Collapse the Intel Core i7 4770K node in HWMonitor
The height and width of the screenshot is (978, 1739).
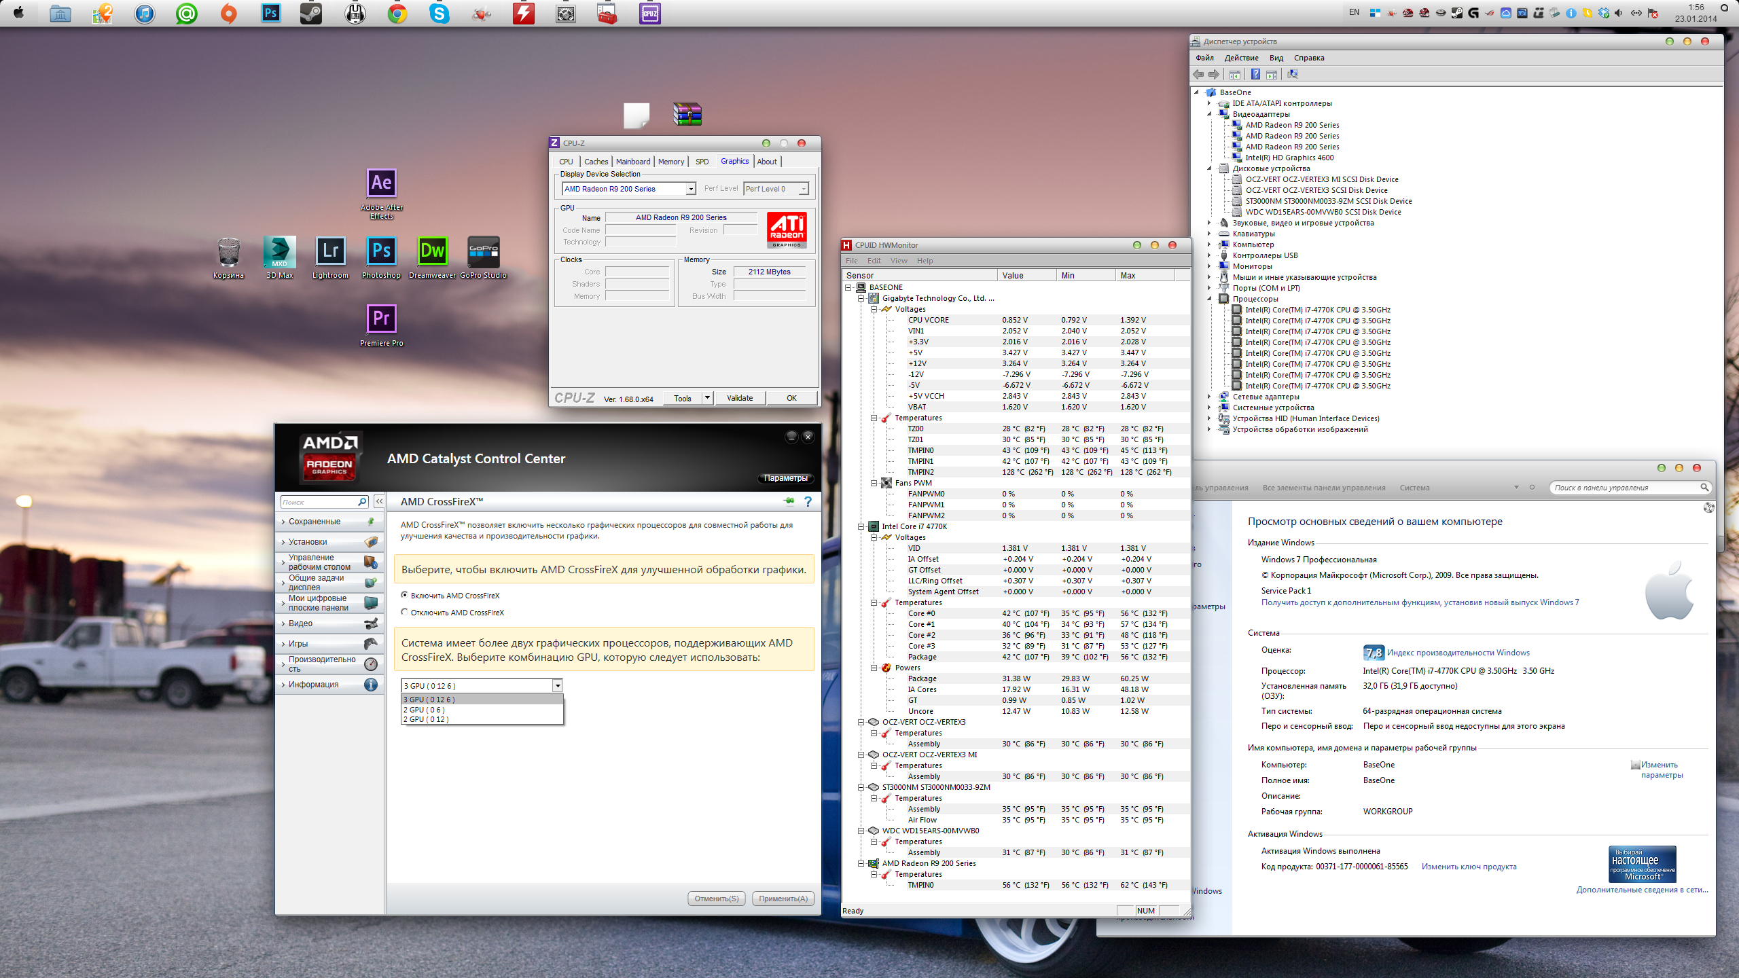coord(861,526)
